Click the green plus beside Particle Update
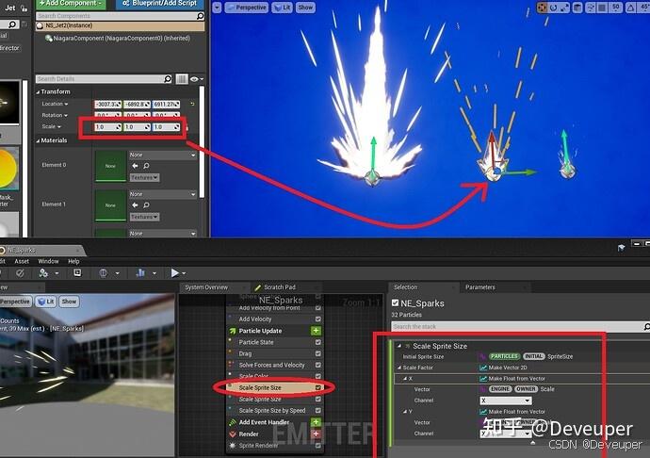 (316, 331)
